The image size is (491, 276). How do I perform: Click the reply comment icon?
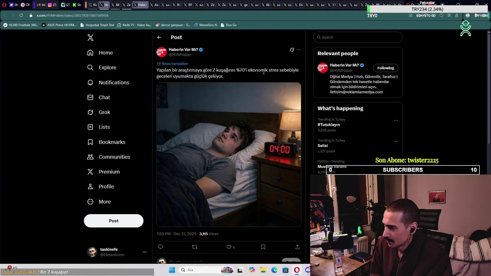160,247
